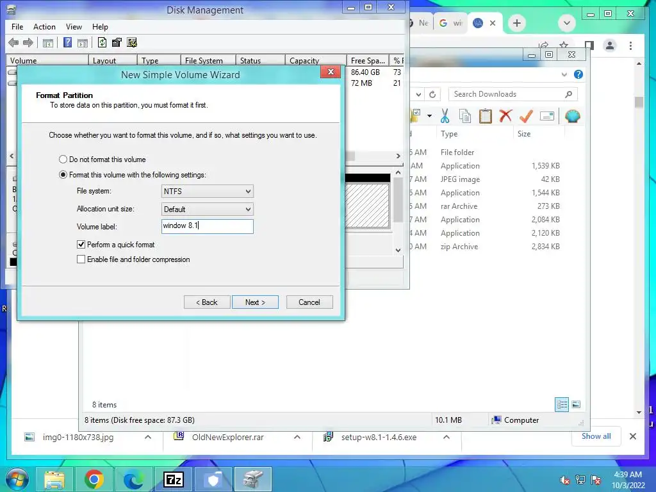Click the Rename icon in Explorer toolbar
Screen dimensions: 656x492
[547, 116]
